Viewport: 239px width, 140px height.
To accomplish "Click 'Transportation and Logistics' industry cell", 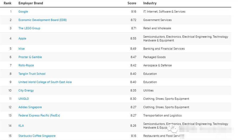I will click(x=163, y=116).
